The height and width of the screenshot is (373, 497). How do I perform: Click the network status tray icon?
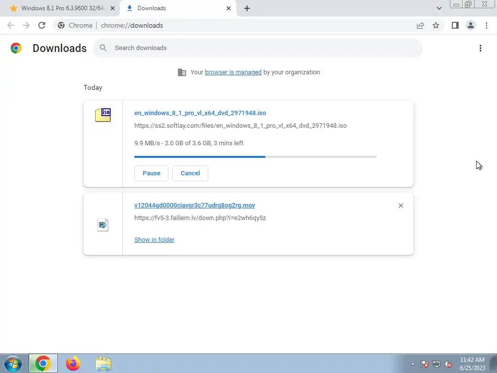[436, 364]
